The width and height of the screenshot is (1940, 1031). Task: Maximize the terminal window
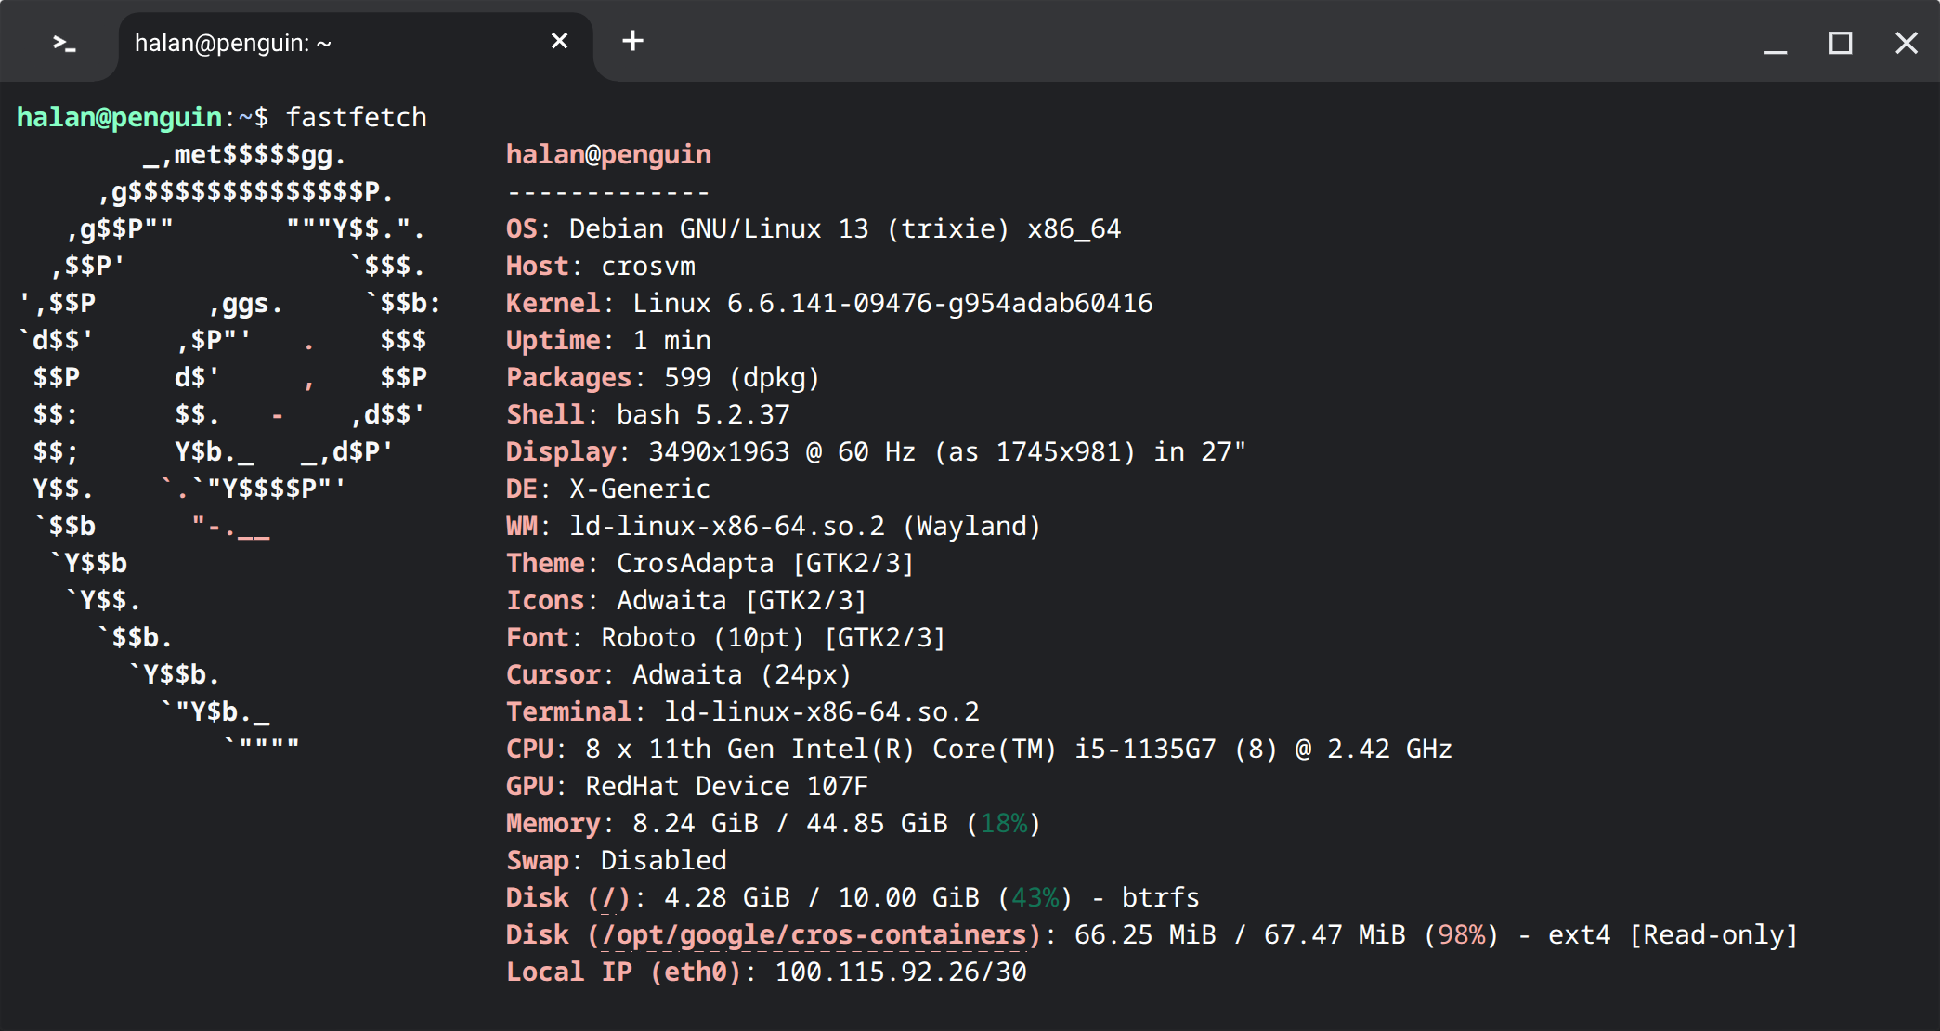[1841, 43]
